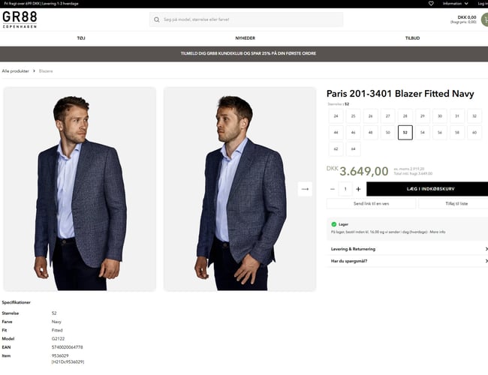Choose size 44
Image resolution: width=488 pixels, height=375 pixels.
tap(336, 133)
